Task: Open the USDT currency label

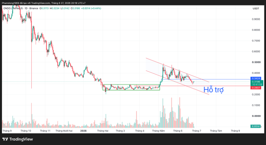Action: click(x=256, y=9)
